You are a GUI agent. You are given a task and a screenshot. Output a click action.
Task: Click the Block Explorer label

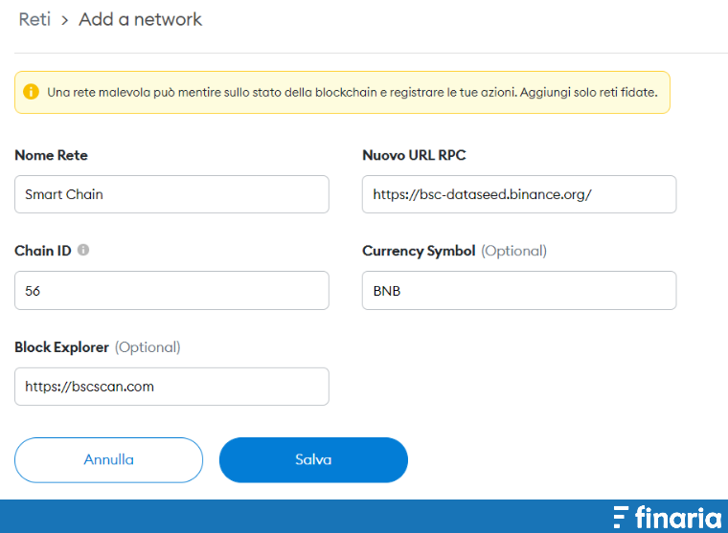point(61,347)
